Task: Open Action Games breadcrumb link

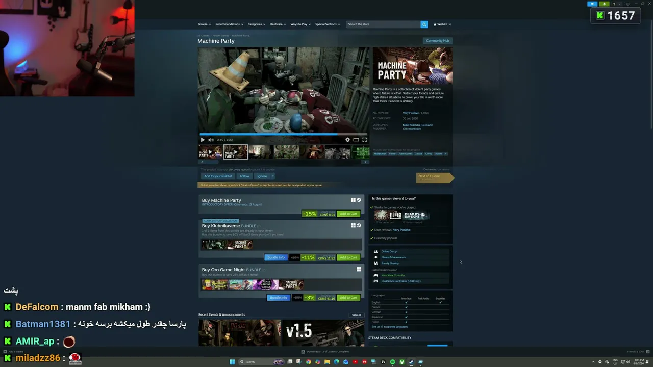Action: [x=221, y=36]
